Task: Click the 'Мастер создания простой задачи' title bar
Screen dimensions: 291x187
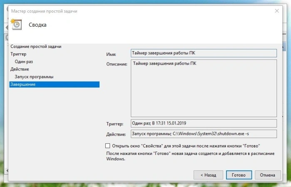Action: pyautogui.click(x=44, y=11)
